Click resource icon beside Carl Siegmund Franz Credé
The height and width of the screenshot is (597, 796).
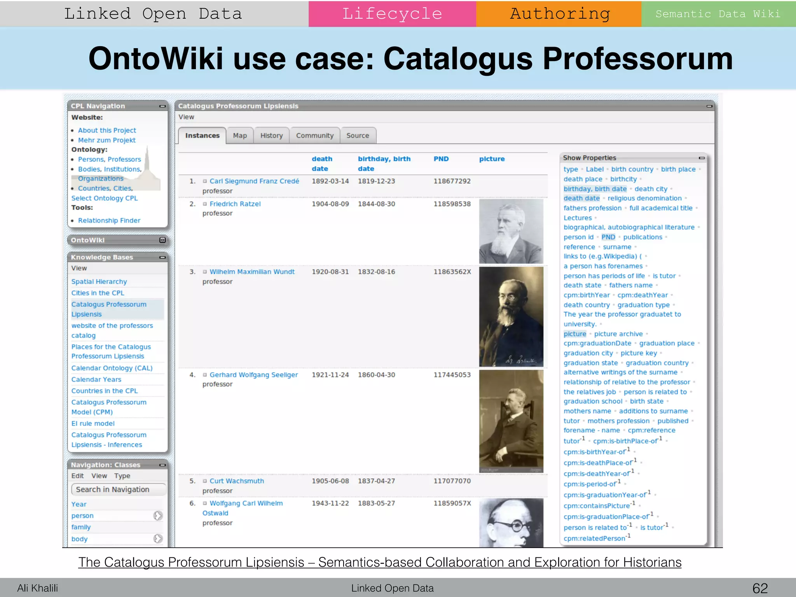click(x=205, y=181)
